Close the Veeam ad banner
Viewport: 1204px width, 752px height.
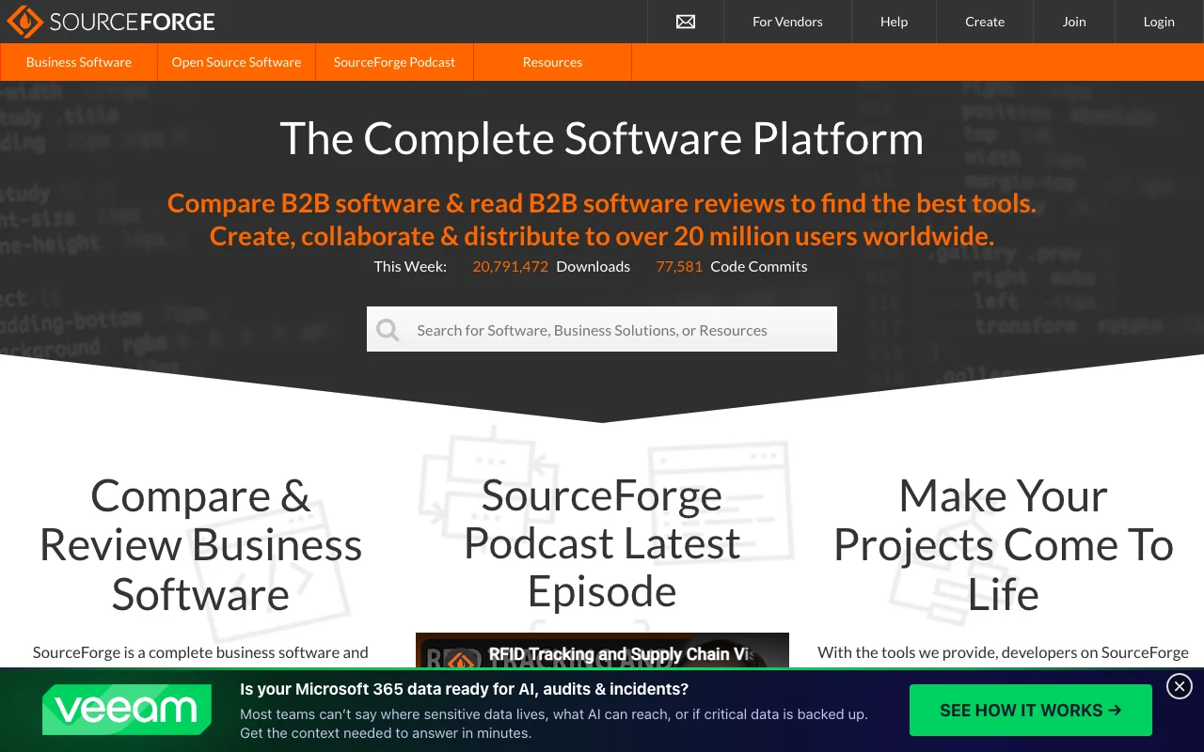pyautogui.click(x=1180, y=686)
